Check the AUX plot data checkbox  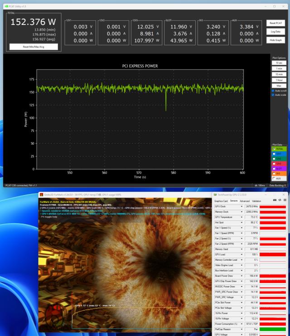tap(273, 178)
